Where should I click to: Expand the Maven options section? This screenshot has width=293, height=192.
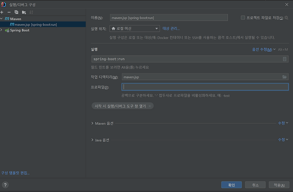tap(92, 123)
